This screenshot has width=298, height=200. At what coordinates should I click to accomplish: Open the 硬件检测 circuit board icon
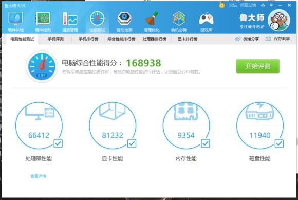tap(43, 19)
